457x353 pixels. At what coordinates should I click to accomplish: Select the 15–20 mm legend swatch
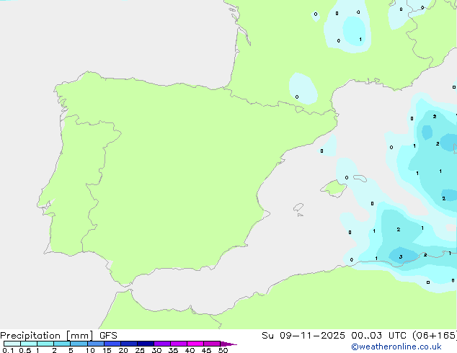click(x=112, y=344)
